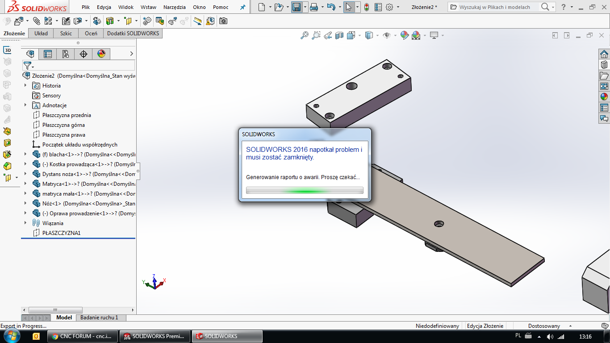This screenshot has width=610, height=343.
Task: Click the Print icon
Action: [314, 7]
